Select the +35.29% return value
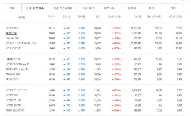 116,90
